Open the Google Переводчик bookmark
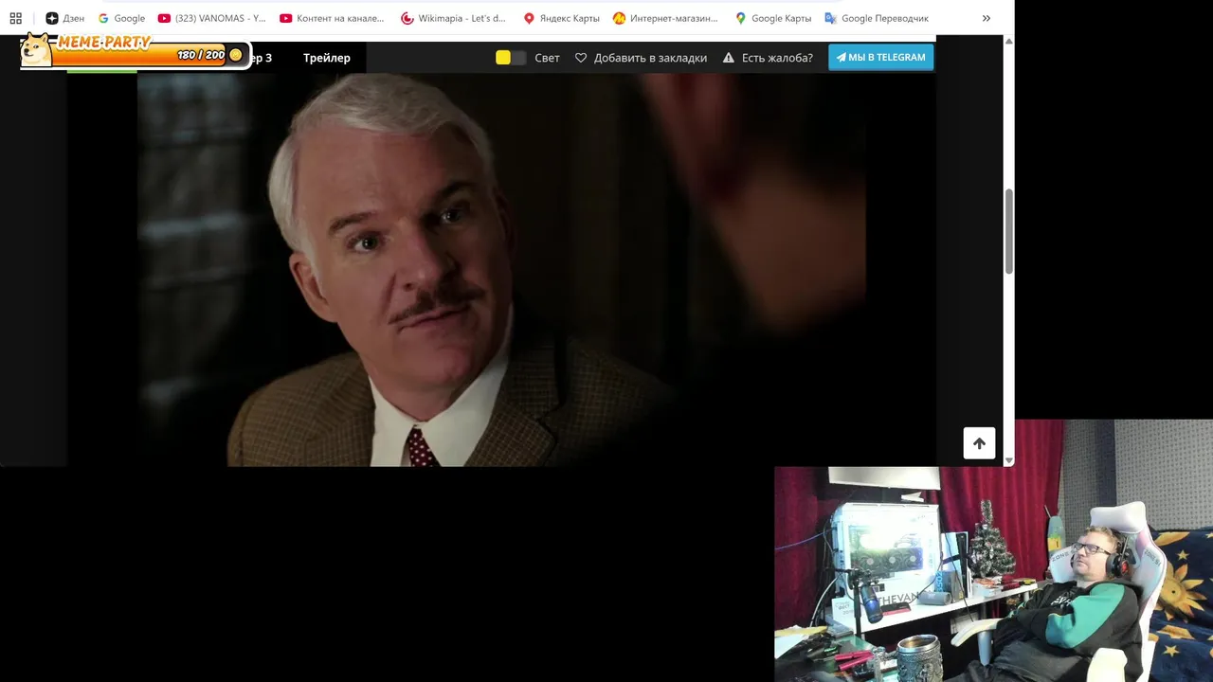This screenshot has height=682, width=1213. coord(877,18)
